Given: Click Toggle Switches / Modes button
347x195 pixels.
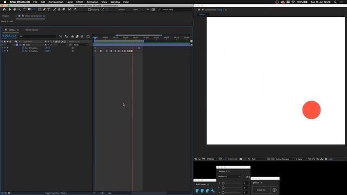Looking at the screenshot, I should (56, 193).
